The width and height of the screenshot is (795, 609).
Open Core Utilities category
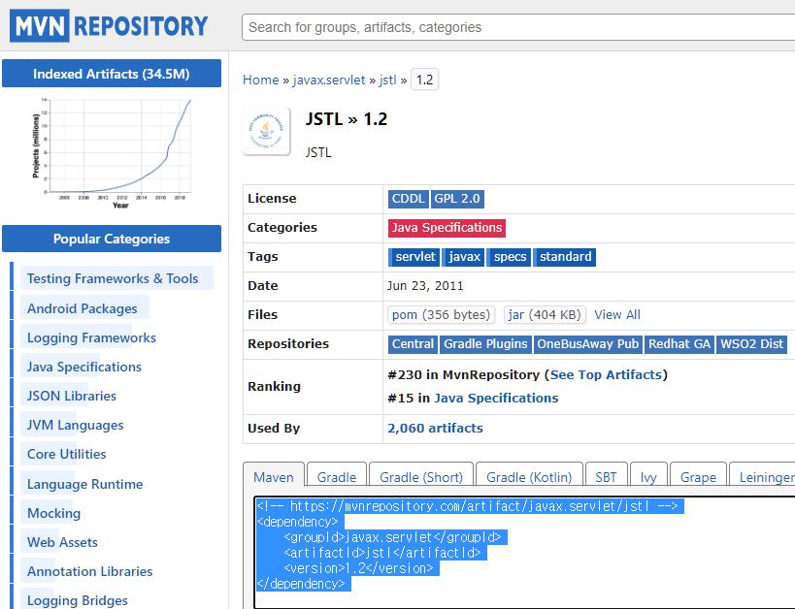(66, 454)
